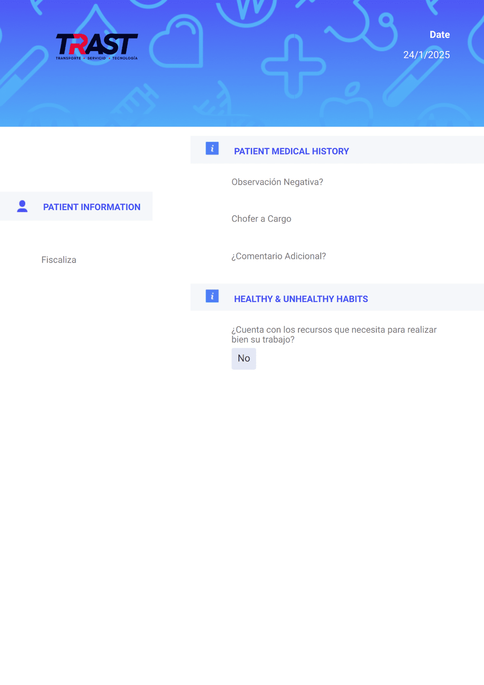Viewport: 484px width, 685px height.
Task: Click the HEALTHY & UNHEALTHY HABITS heading
Action: [x=301, y=299]
